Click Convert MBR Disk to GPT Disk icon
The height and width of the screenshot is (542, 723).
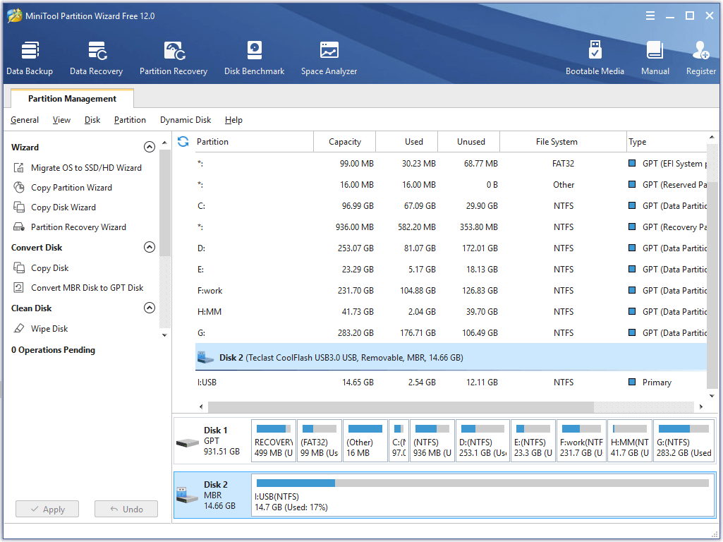tap(18, 288)
